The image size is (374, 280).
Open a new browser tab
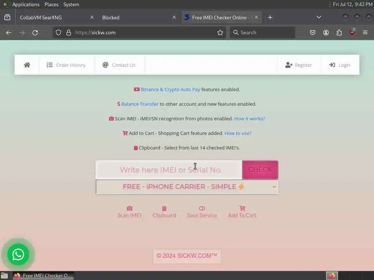pyautogui.click(x=270, y=17)
